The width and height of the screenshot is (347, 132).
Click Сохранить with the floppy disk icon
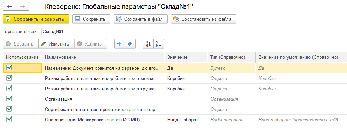91,19
